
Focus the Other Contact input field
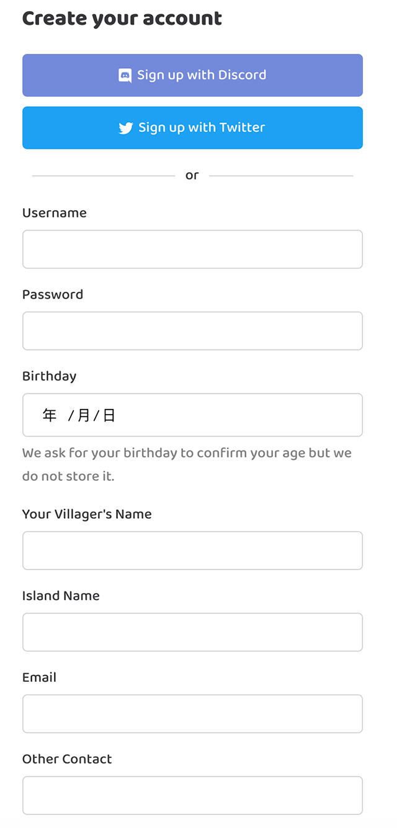coord(192,795)
